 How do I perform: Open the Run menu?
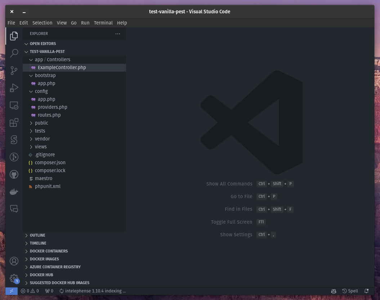85,23
